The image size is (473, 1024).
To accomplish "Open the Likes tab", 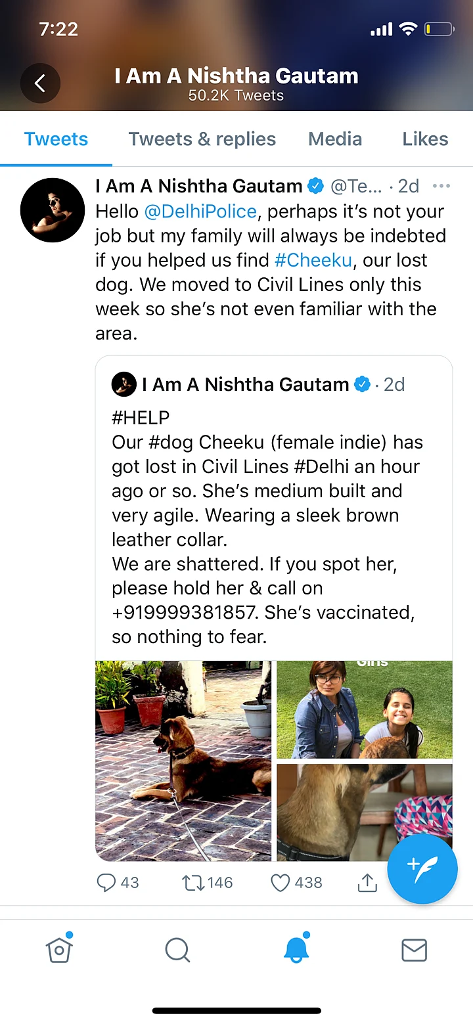I will [425, 139].
